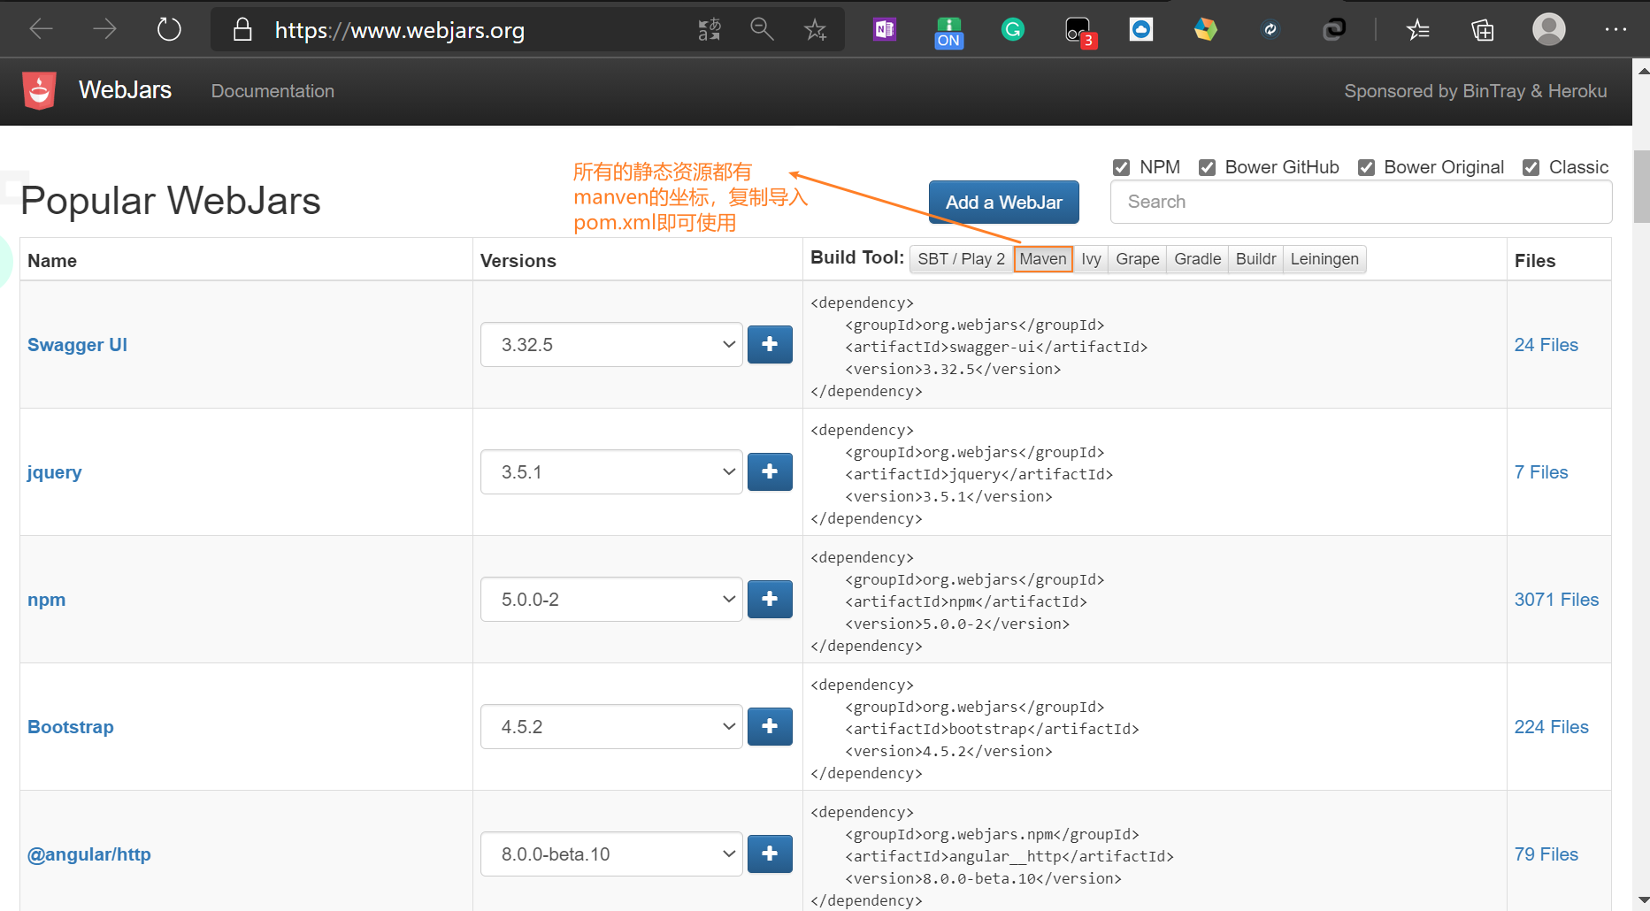Image resolution: width=1650 pixels, height=911 pixels.
Task: Click the browser address bar URL
Action: click(x=400, y=30)
